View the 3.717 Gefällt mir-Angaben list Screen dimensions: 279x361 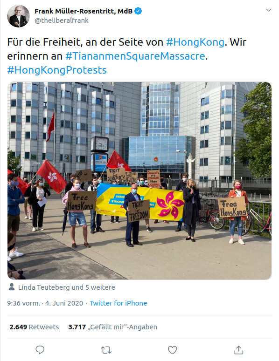pyautogui.click(x=113, y=327)
